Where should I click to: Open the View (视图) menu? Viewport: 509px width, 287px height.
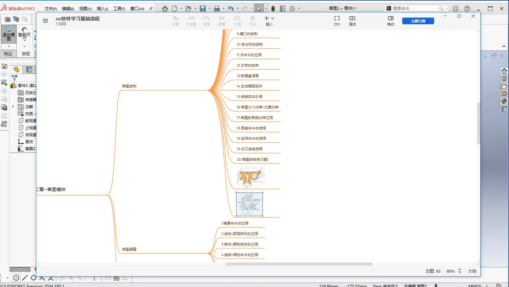(x=85, y=8)
